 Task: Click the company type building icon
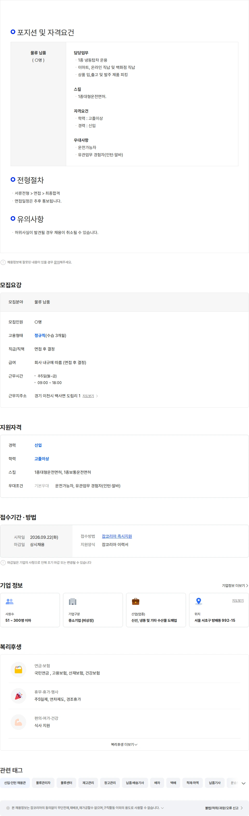(72, 601)
